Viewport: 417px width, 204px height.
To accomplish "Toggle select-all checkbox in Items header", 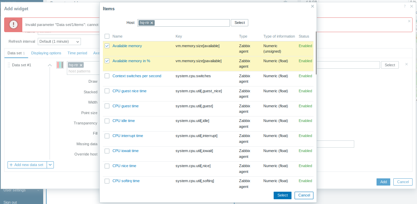I will click(107, 36).
